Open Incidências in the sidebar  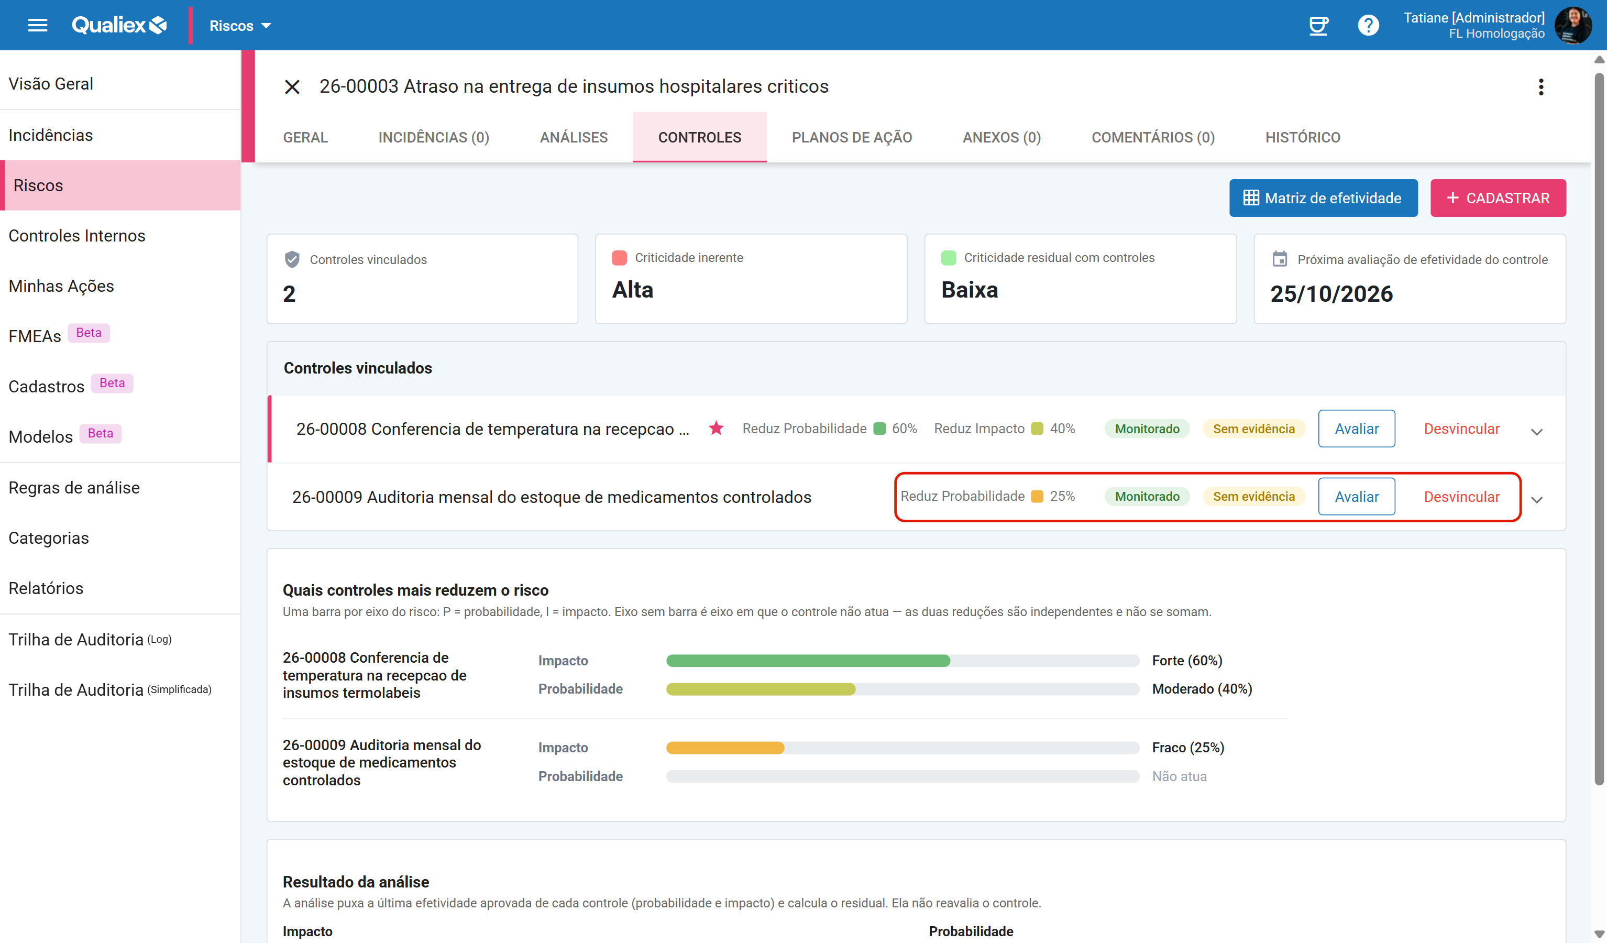(120, 135)
